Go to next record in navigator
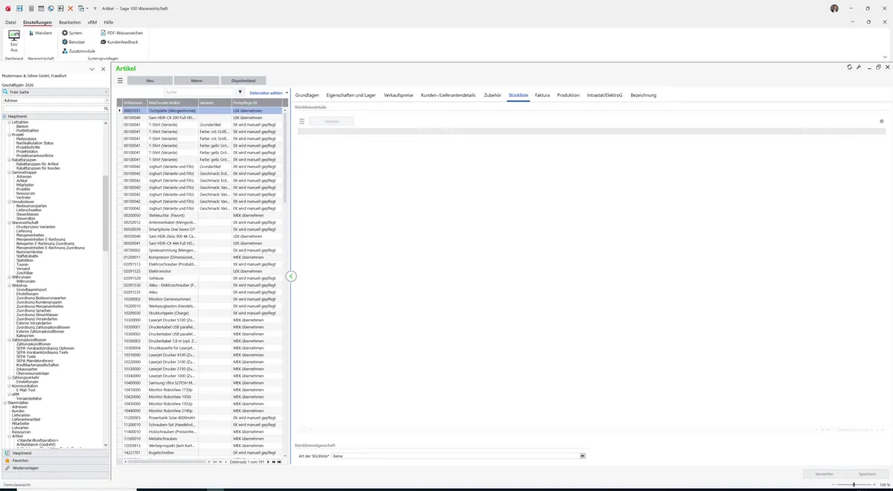The height and width of the screenshot is (491, 893). pyautogui.click(x=268, y=462)
